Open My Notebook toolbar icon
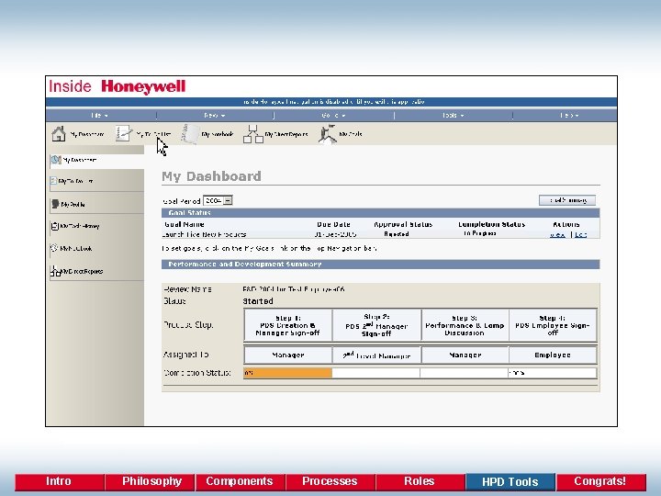This screenshot has height=496, width=661. tap(190, 134)
